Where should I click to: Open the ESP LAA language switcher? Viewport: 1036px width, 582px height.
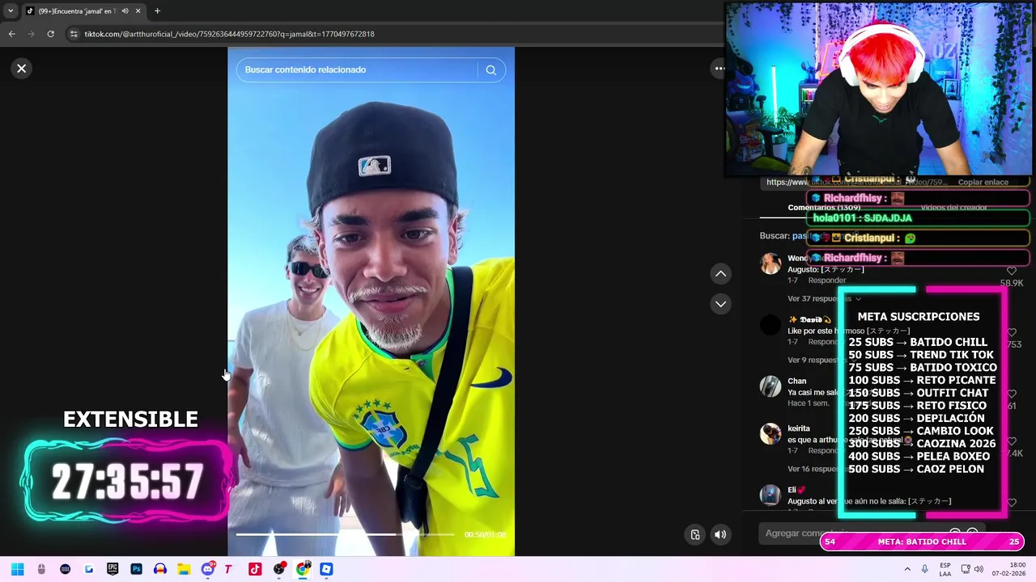(x=945, y=569)
